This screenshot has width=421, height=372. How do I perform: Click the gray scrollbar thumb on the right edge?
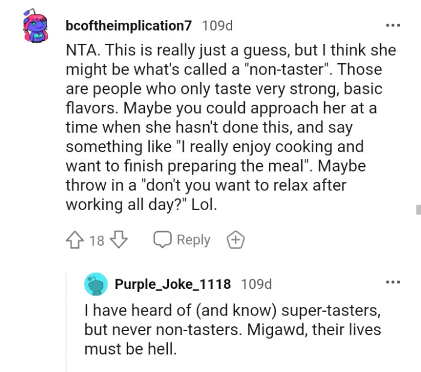(x=417, y=209)
